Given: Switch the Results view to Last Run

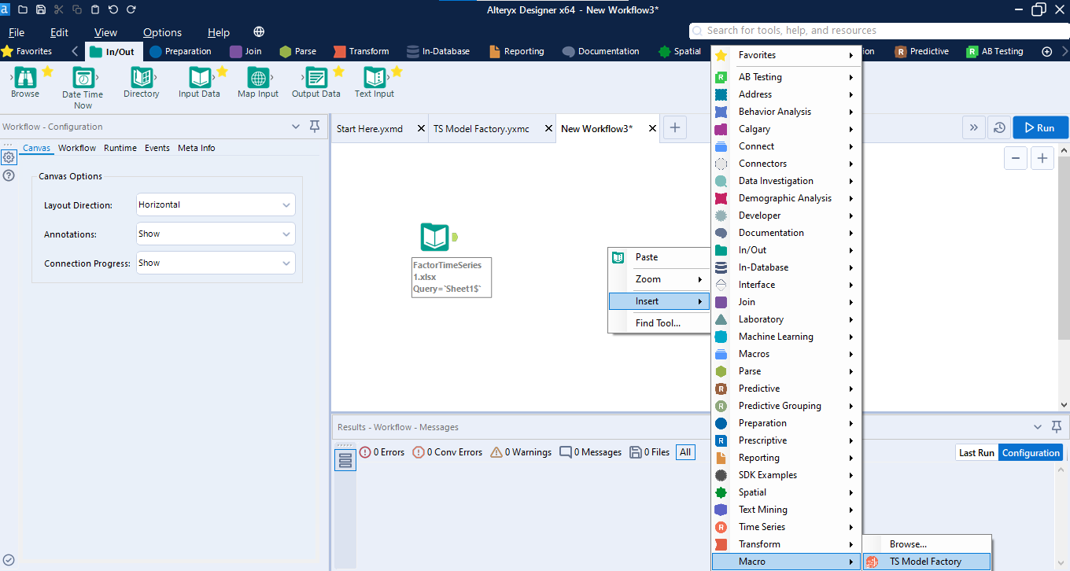Looking at the screenshot, I should click(x=976, y=452).
